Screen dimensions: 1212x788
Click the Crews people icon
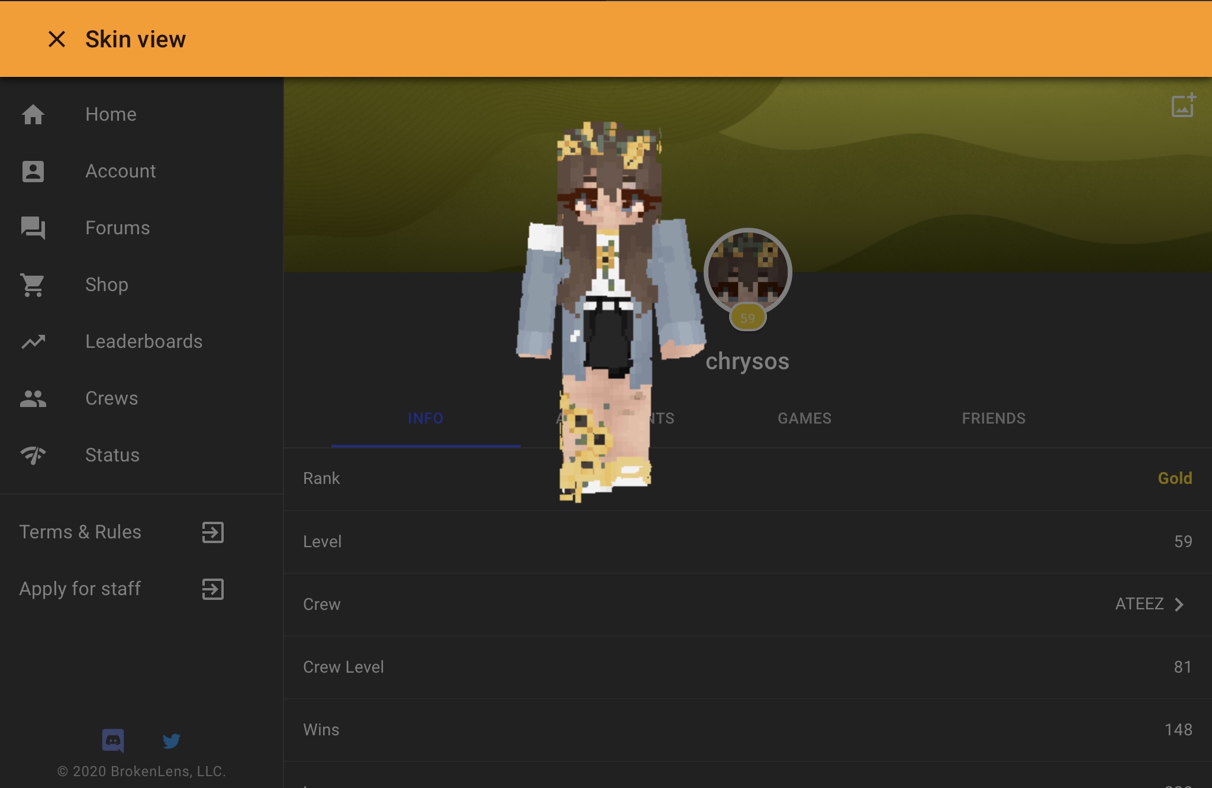(x=33, y=398)
